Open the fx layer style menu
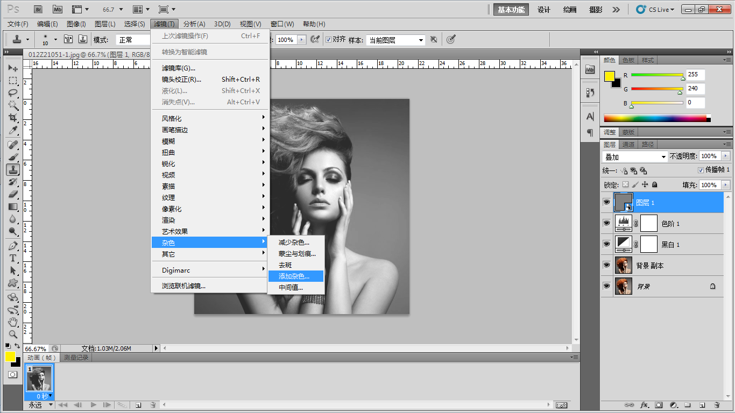Viewport: 735px width, 413px height. pos(644,405)
